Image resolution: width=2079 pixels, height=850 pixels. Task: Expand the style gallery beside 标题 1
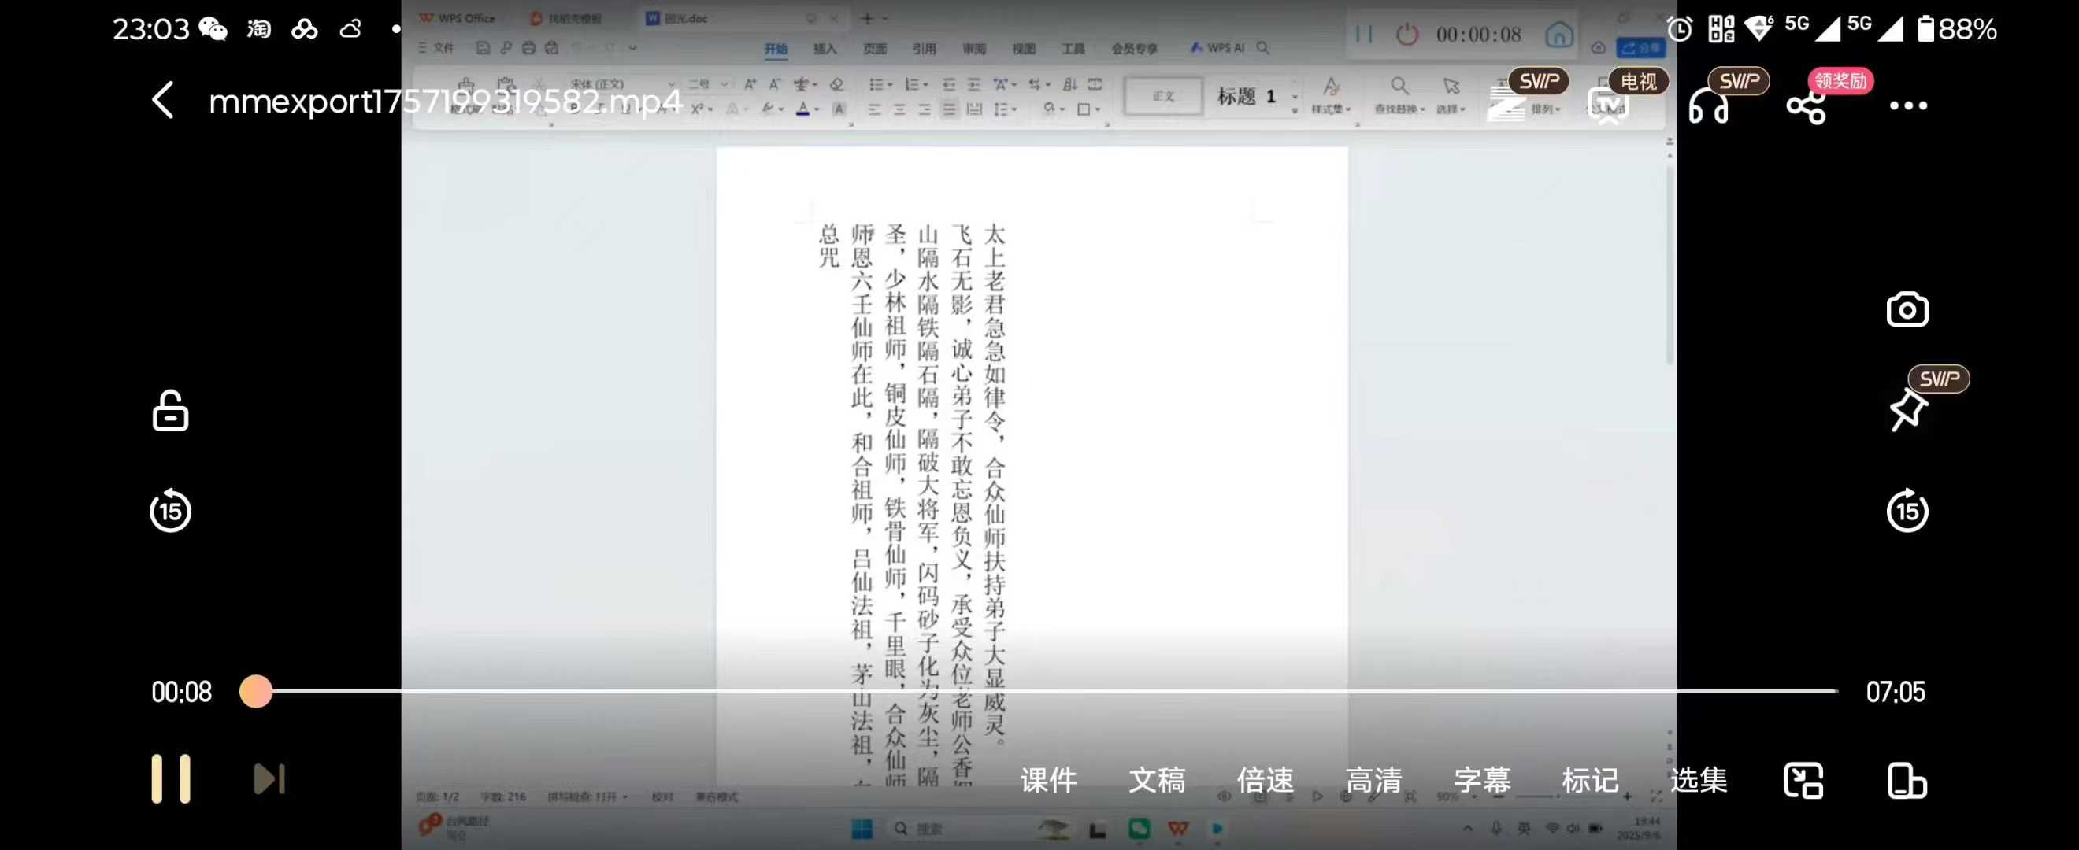[x=1295, y=109]
